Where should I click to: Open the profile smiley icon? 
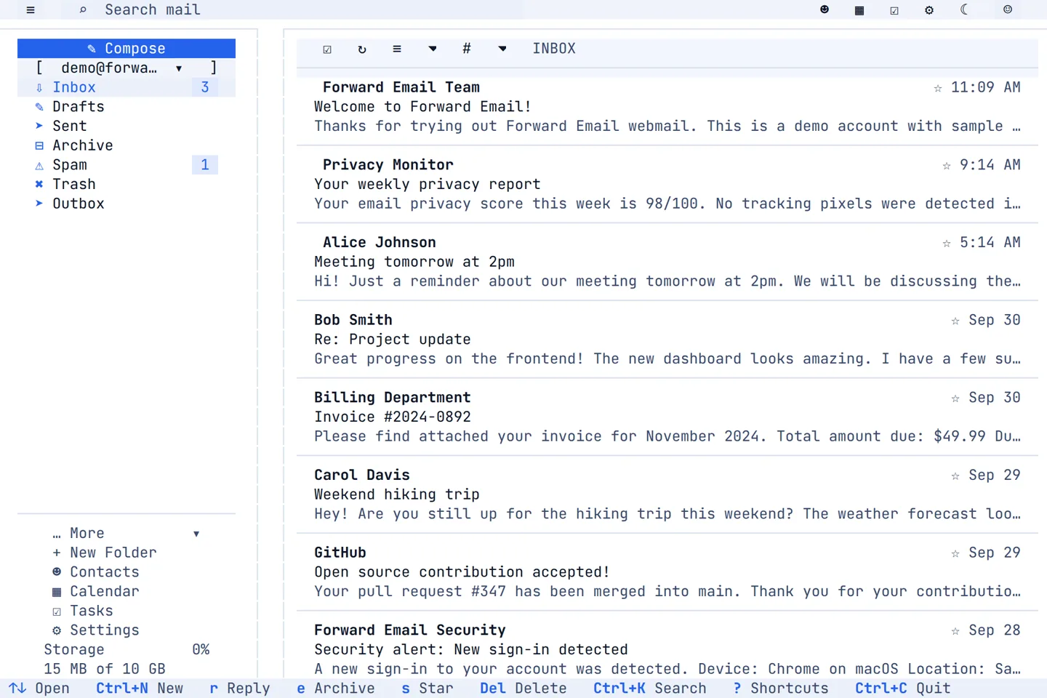pos(1008,10)
